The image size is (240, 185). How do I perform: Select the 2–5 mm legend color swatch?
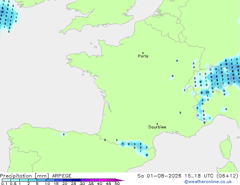coord(33,180)
